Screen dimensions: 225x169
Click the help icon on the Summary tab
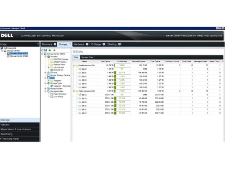pyautogui.click(x=55, y=44)
